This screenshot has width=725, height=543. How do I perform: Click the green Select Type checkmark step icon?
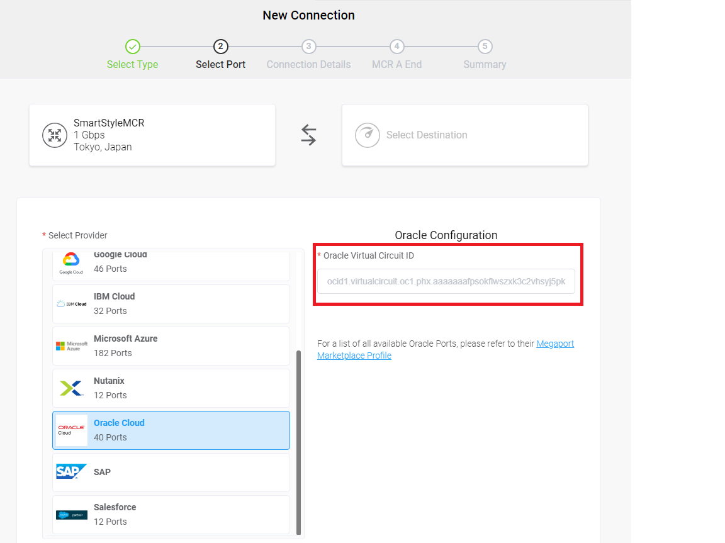tap(133, 47)
